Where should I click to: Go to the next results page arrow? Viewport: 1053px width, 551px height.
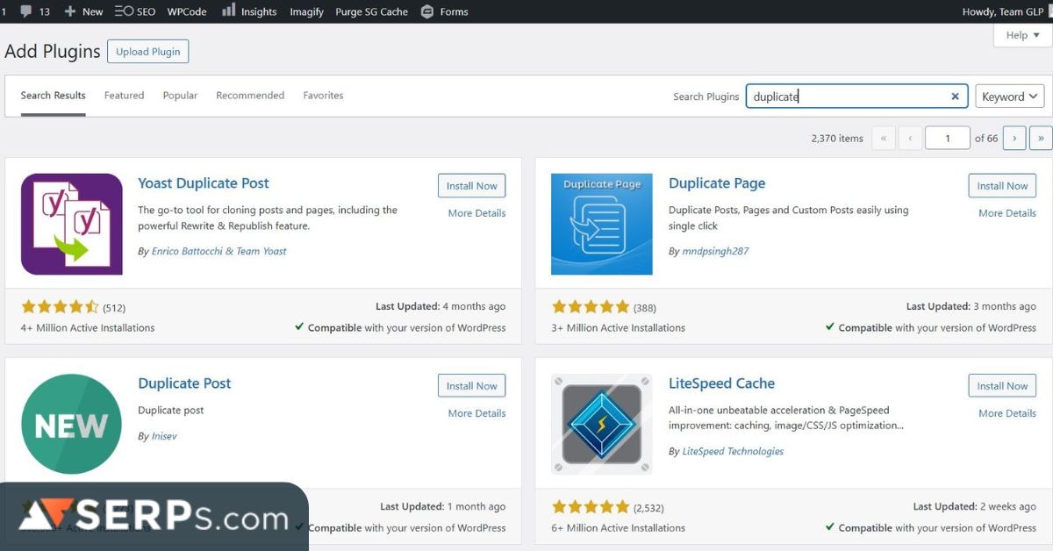1014,138
